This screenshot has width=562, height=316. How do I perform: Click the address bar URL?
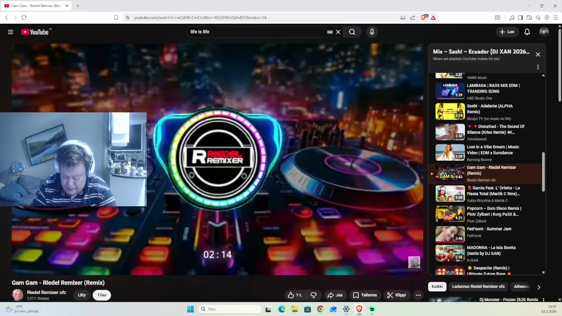pos(200,18)
